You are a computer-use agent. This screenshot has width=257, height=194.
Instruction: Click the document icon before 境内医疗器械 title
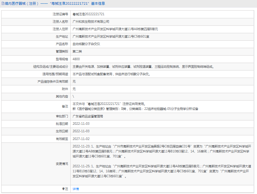click(x=3, y=3)
